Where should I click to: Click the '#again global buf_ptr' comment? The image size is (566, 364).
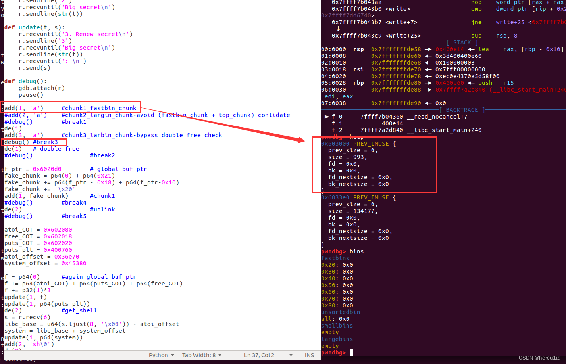[x=99, y=277]
